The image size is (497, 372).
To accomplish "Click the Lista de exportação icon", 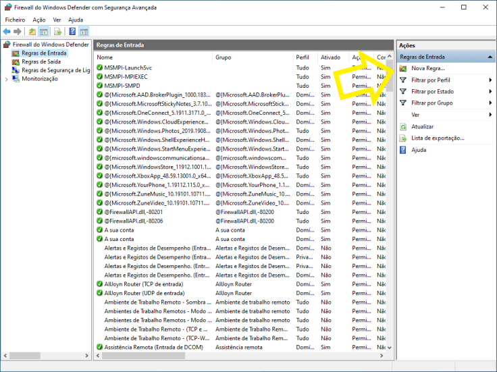I will coord(403,138).
